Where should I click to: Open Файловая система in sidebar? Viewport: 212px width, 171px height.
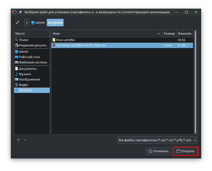(33, 63)
